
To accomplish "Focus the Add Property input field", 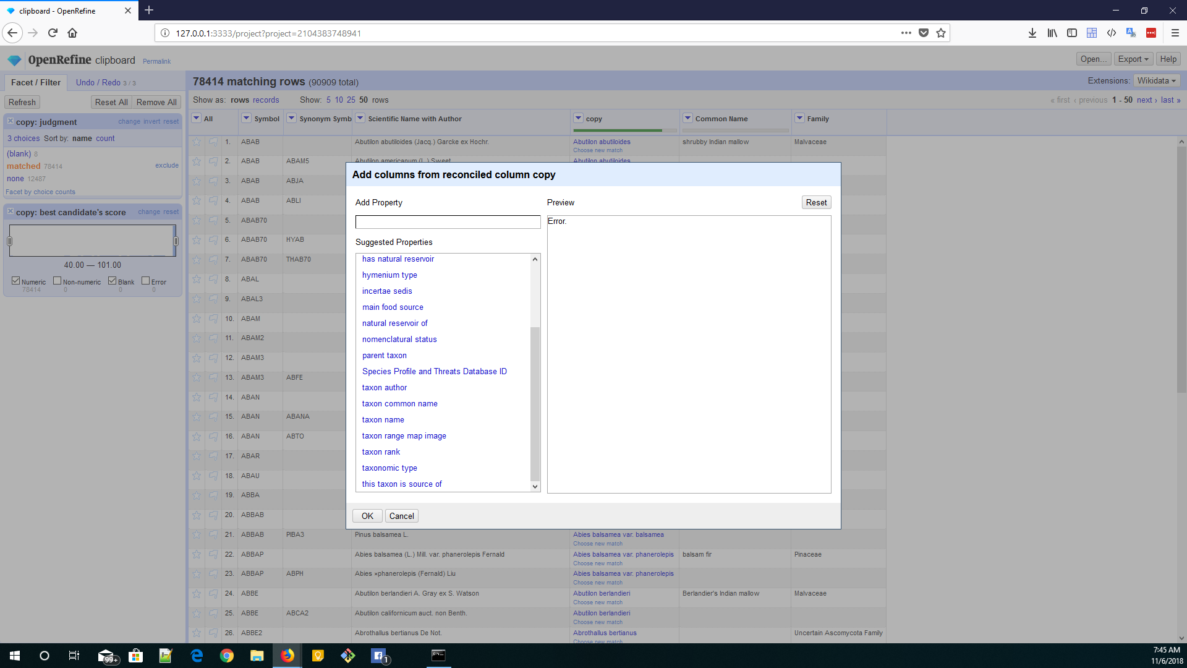I will coord(448,222).
